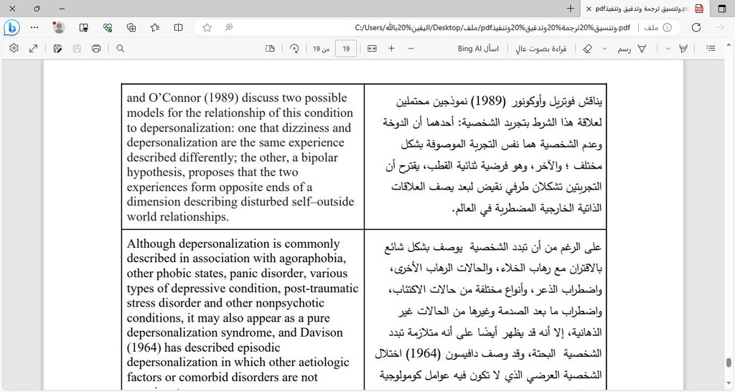Click text 'Although depersonalization is commonly'
Image resolution: width=735 pixels, height=392 pixels.
coord(233,244)
